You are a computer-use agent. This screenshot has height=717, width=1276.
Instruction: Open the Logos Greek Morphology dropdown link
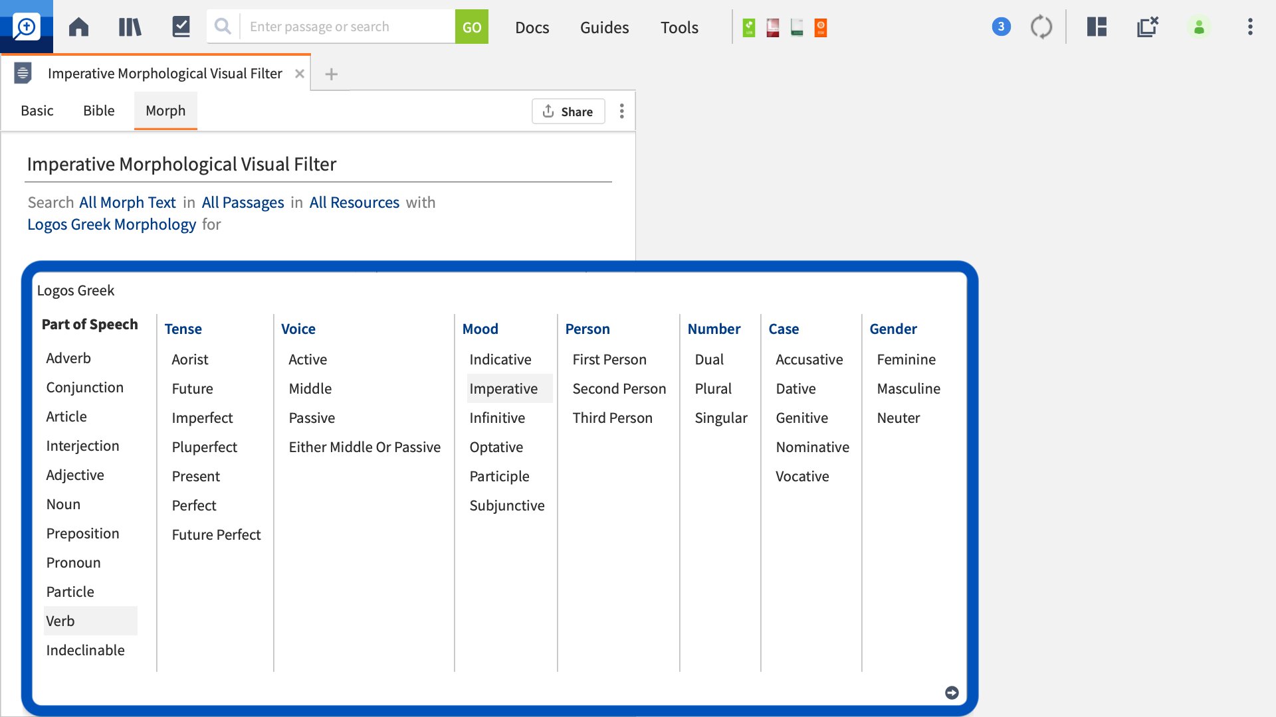112,224
